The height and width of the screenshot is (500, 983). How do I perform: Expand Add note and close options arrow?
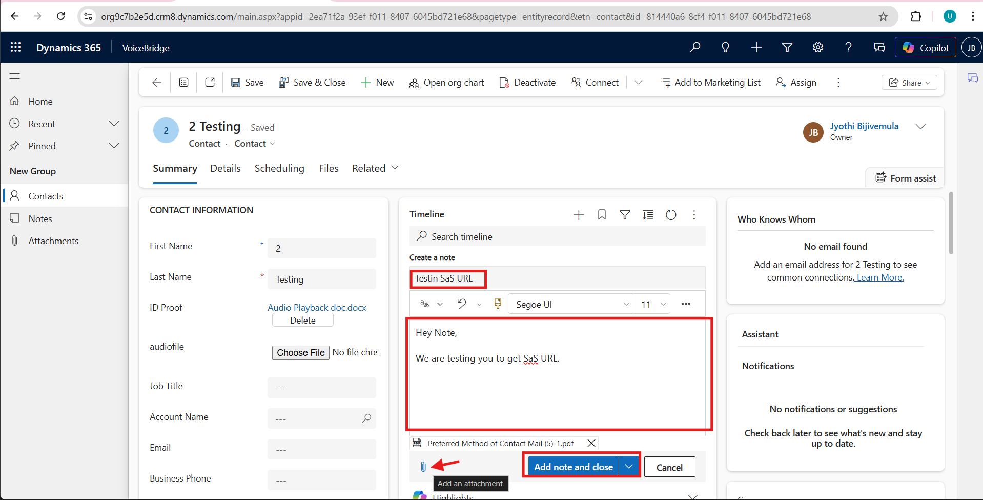coord(629,467)
